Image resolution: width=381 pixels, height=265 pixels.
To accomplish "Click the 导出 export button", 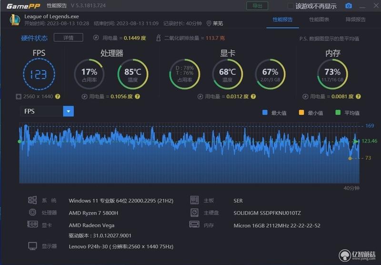I will click(257, 6).
